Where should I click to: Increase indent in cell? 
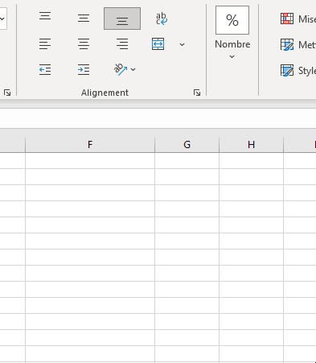point(84,70)
